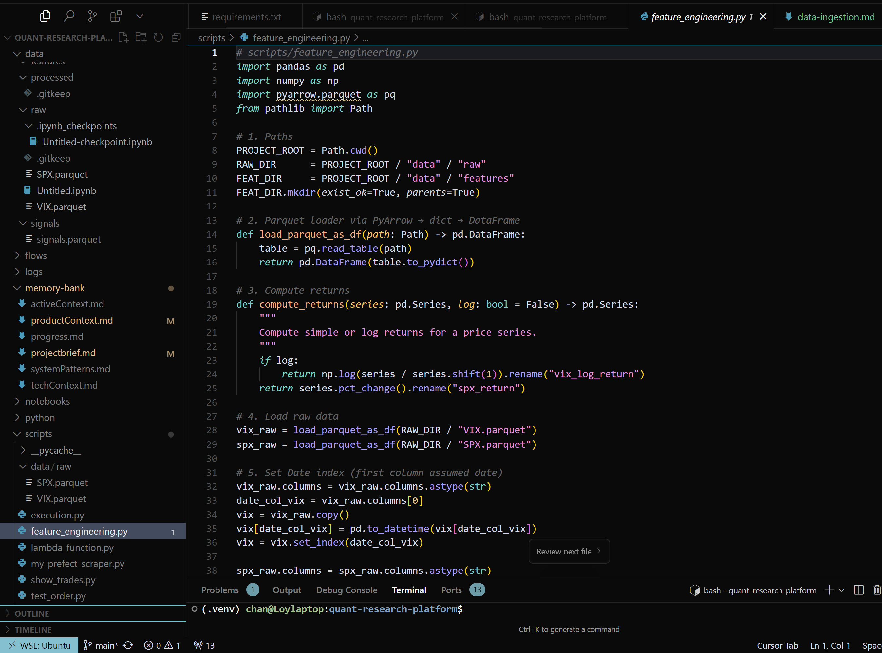Collapse the memory-bank folder
This screenshot has height=653, width=882.
55,288
